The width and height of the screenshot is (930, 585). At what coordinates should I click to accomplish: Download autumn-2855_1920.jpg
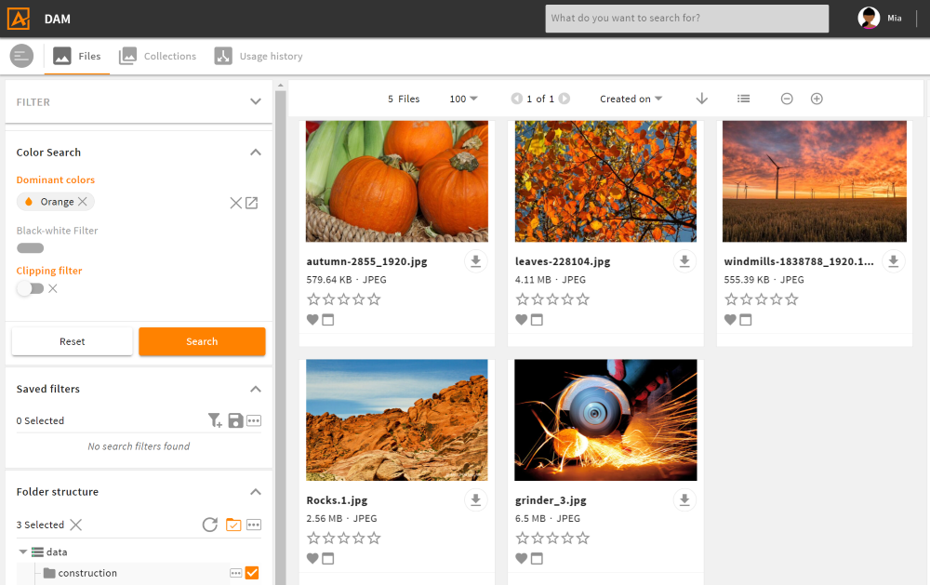click(475, 261)
